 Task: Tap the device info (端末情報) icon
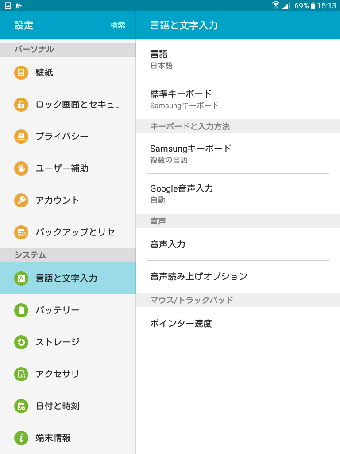pos(21,438)
